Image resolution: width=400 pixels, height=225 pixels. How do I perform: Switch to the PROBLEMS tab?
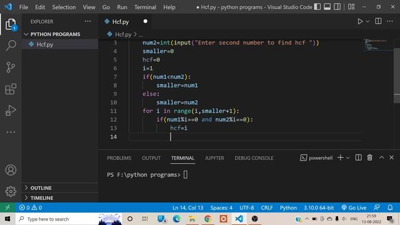119,158
